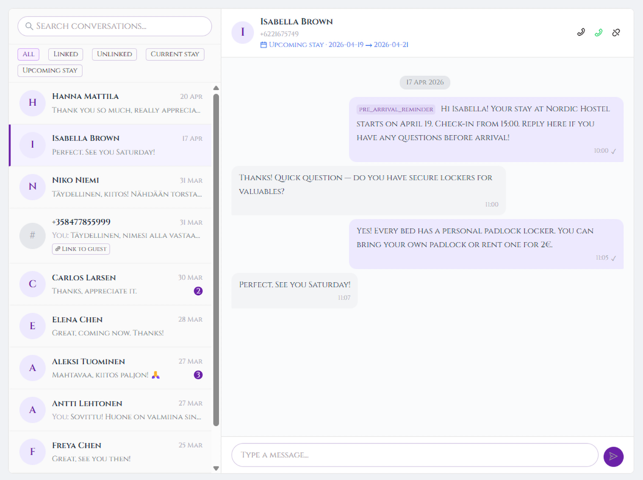This screenshot has width=643, height=480.
Task: Click Isabella Brown's avatar in the header
Action: pos(243,32)
